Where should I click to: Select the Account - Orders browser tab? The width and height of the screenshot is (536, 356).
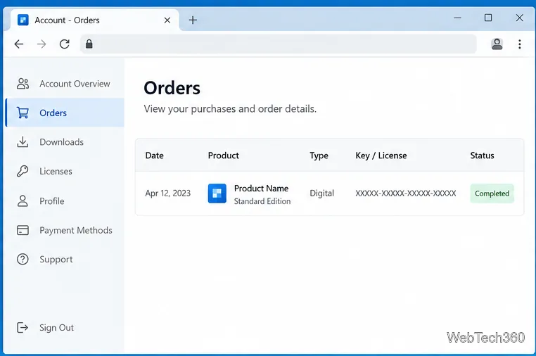[x=95, y=20]
